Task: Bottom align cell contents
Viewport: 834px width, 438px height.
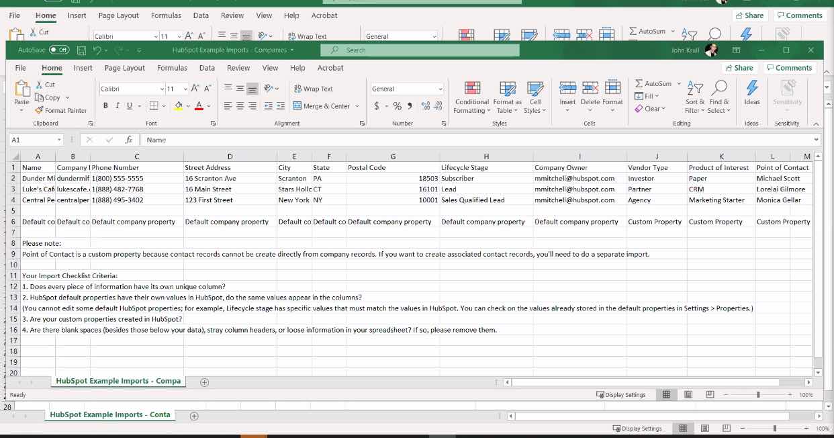Action: coord(252,89)
